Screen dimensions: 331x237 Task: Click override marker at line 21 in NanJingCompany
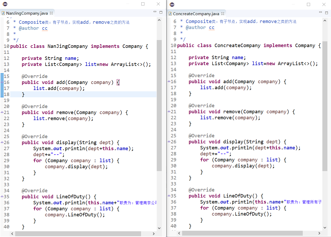(2, 112)
